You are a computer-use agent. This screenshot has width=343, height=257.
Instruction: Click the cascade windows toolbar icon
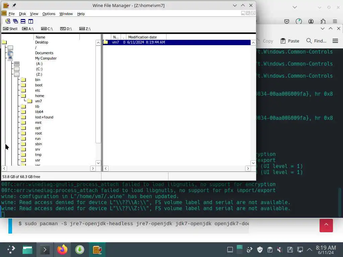pos(15,21)
